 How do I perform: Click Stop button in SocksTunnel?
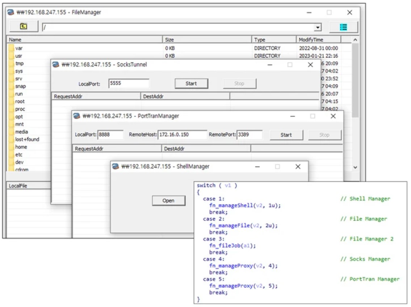pos(240,84)
